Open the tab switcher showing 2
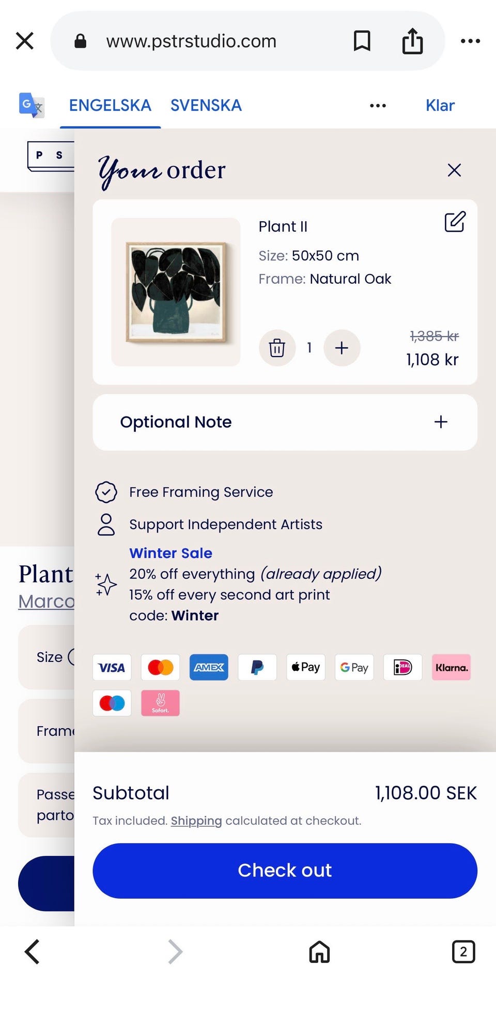 463,951
